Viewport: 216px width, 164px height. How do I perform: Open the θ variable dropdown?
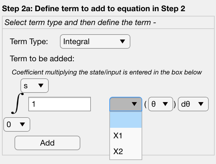[x=160, y=104]
